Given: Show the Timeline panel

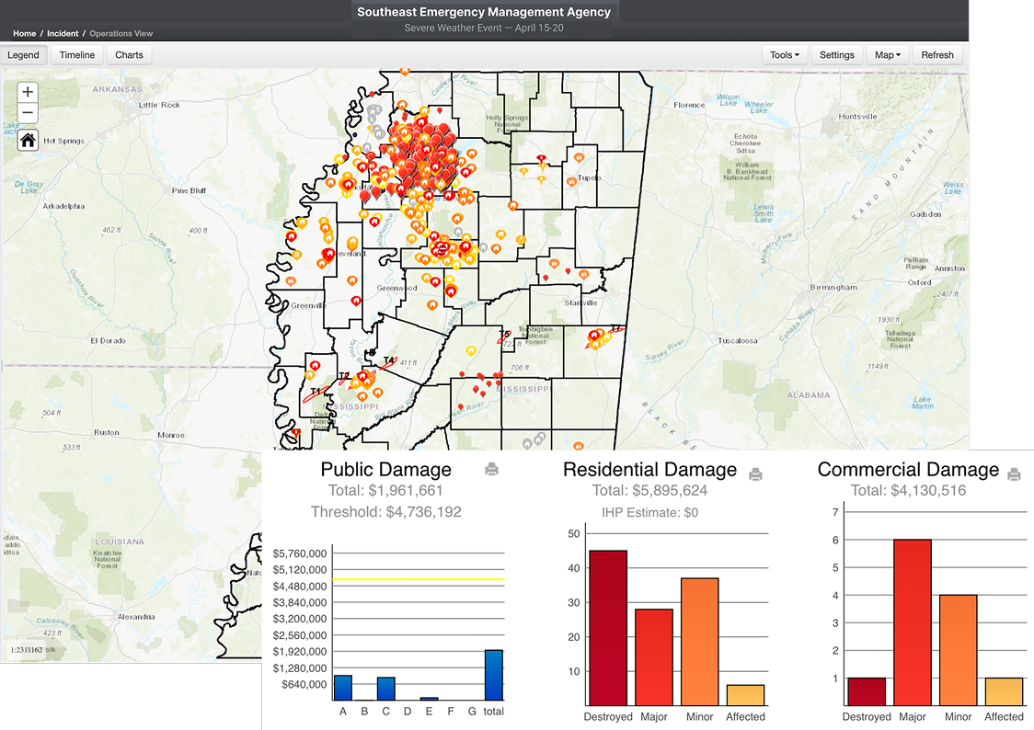Looking at the screenshot, I should tap(77, 55).
